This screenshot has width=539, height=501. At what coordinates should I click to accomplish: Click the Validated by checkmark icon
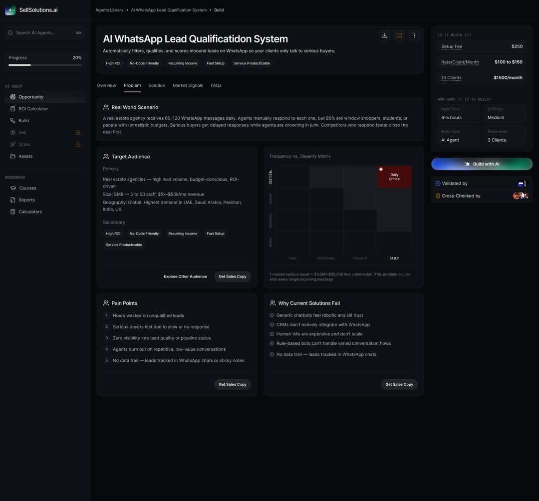point(438,183)
